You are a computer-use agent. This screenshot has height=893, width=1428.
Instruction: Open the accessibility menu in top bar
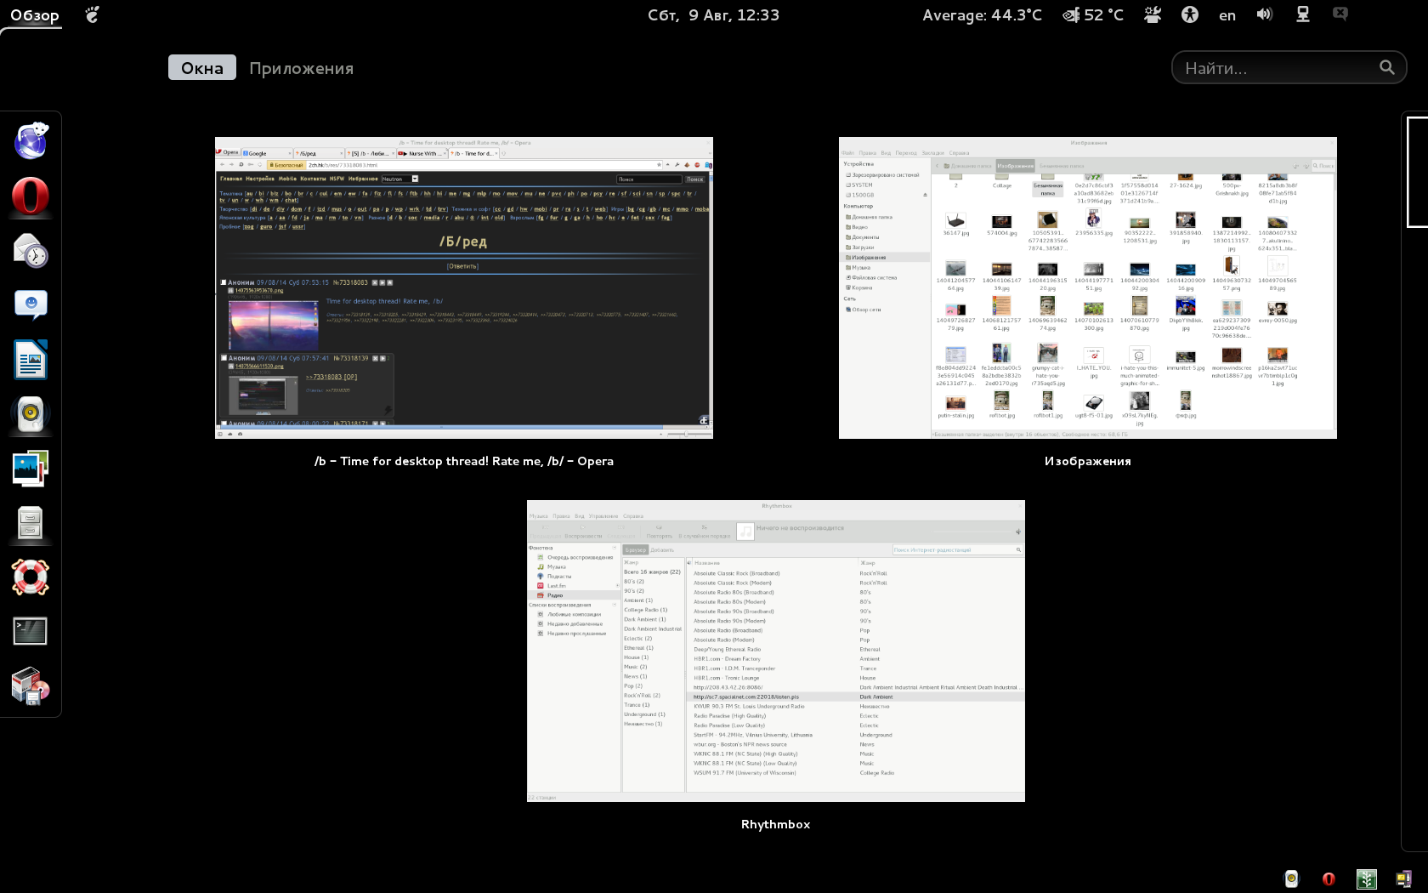[1190, 14]
